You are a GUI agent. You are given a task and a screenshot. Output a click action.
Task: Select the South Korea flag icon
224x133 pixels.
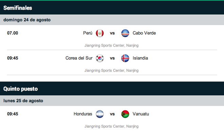click(100, 58)
